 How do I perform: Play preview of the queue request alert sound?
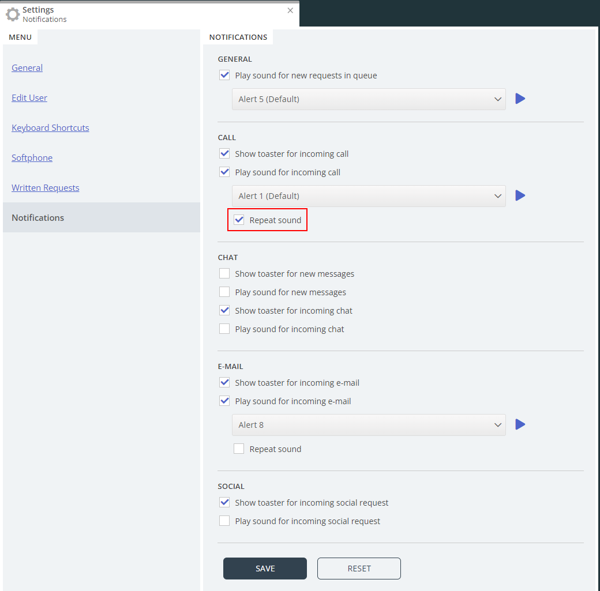click(520, 99)
